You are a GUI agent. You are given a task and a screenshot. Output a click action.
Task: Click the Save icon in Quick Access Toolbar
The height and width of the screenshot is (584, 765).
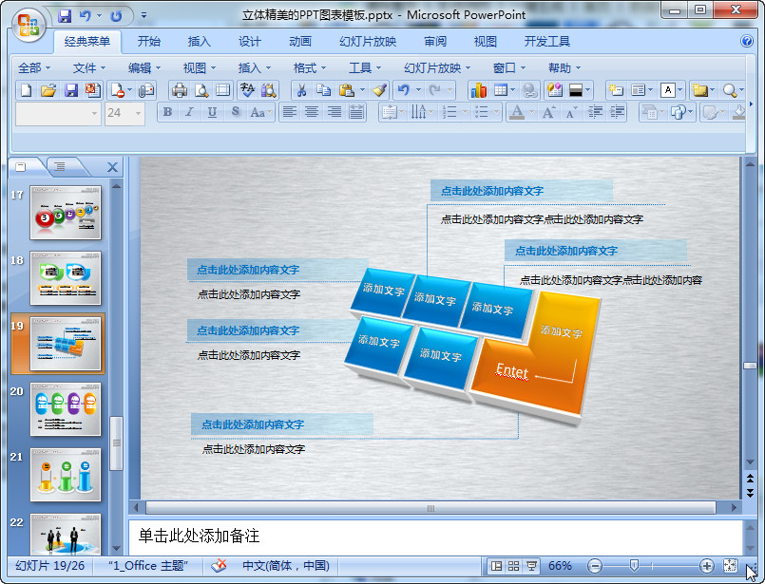pos(65,16)
